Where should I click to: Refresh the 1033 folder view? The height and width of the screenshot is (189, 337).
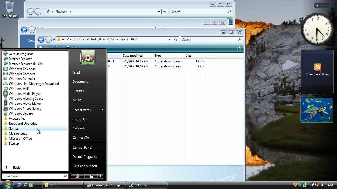click(x=176, y=39)
